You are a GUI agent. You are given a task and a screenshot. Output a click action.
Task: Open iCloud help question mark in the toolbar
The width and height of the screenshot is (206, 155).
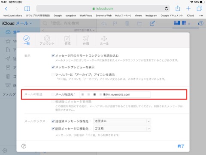201,23
